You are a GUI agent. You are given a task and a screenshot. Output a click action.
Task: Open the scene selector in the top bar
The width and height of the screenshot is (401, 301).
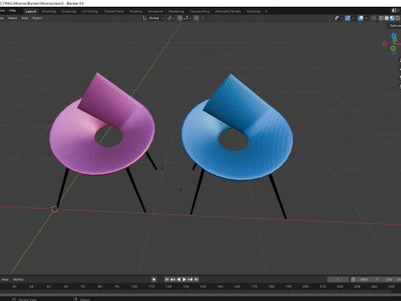pos(394,11)
